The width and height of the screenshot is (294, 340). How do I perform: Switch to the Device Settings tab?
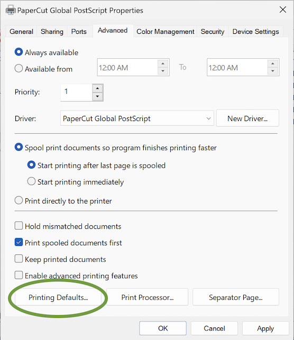[x=255, y=32]
